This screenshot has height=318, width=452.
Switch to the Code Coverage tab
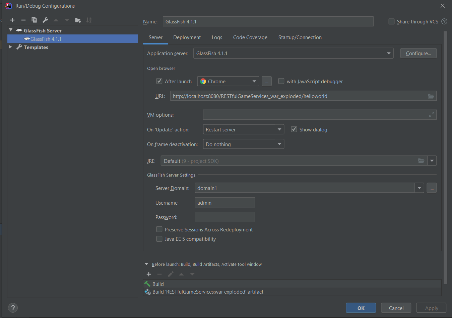[x=250, y=37]
